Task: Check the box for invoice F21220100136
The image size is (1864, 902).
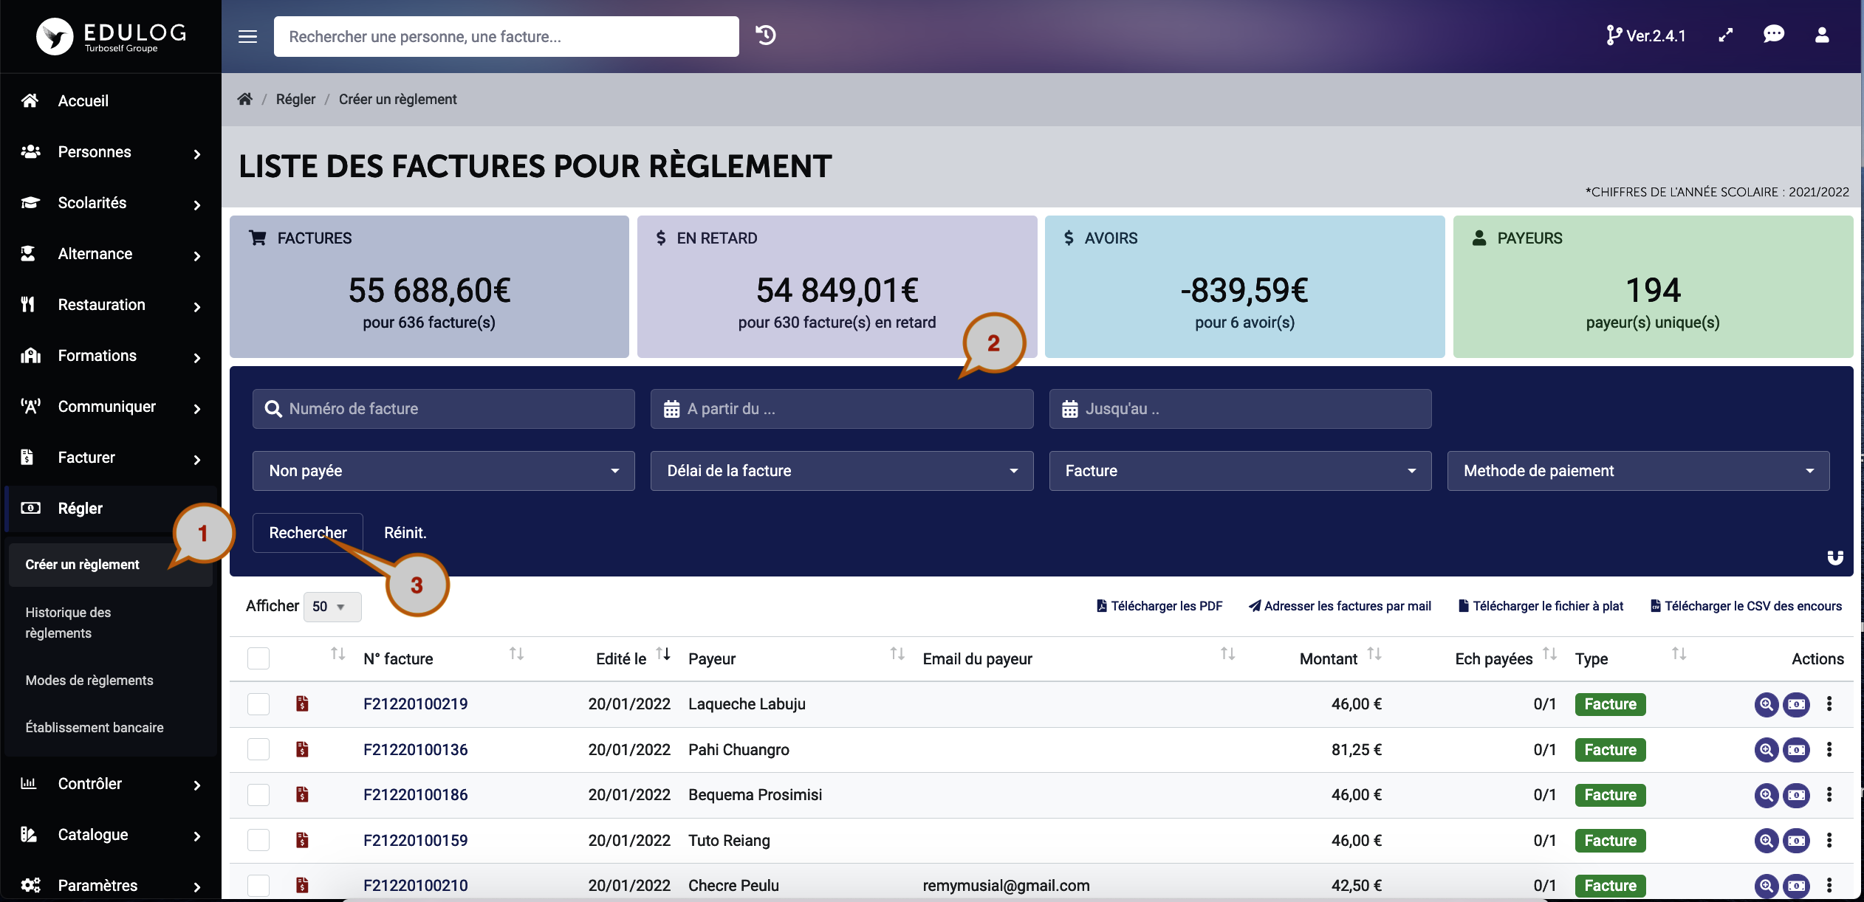Action: 258,750
